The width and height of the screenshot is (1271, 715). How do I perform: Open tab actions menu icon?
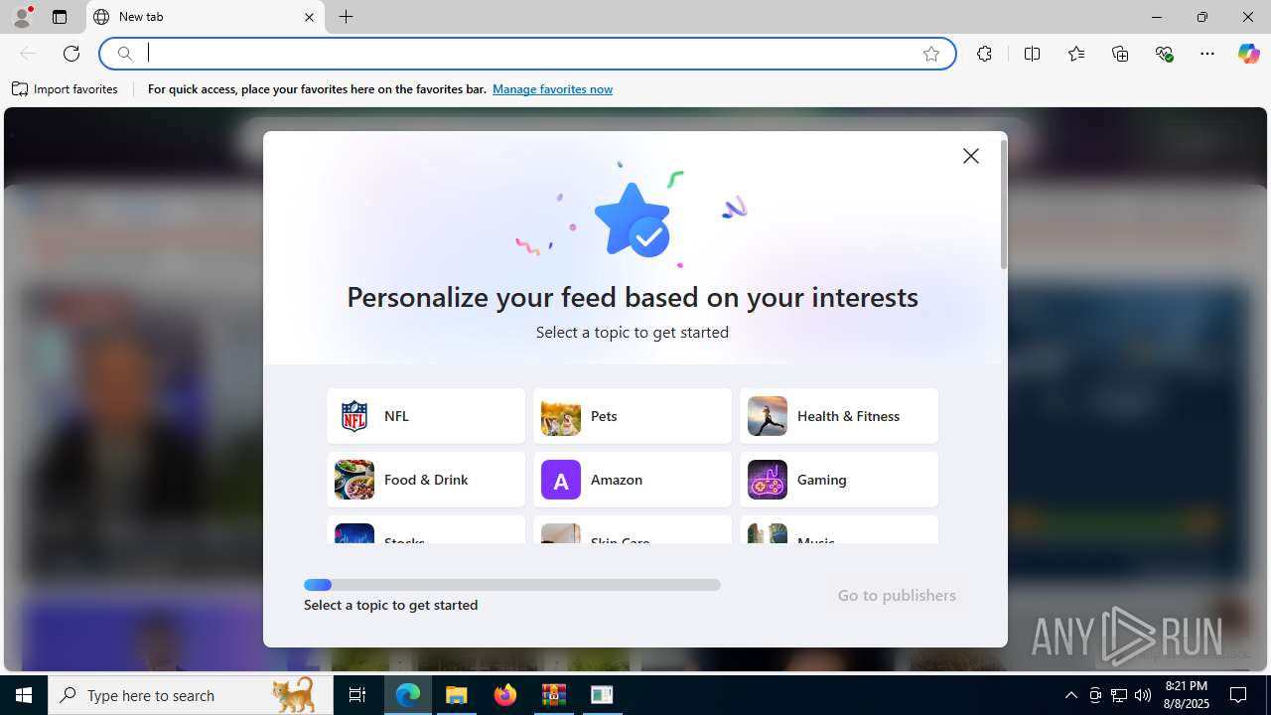pyautogui.click(x=60, y=17)
